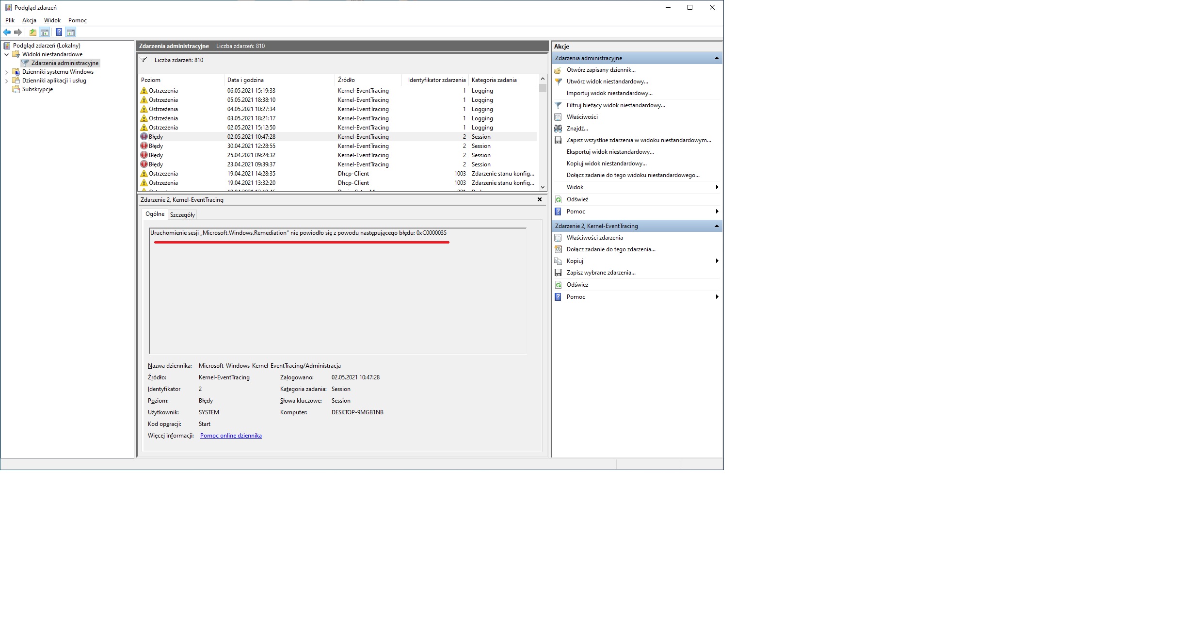Close the event preview pane with X
This screenshot has height=619, width=1184.
(539, 199)
